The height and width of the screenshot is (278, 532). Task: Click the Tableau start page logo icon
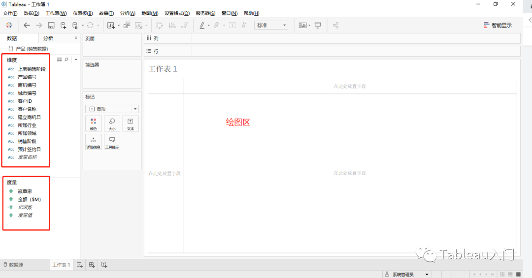tap(9, 25)
